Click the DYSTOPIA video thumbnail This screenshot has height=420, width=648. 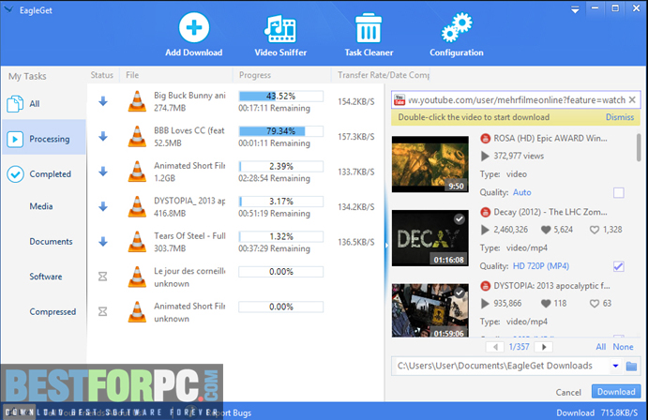(429, 310)
